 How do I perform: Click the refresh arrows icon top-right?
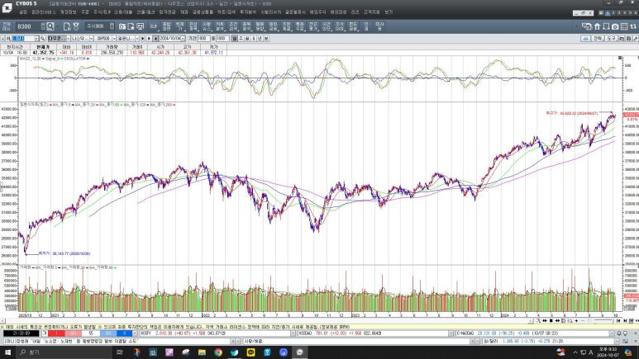[633, 26]
